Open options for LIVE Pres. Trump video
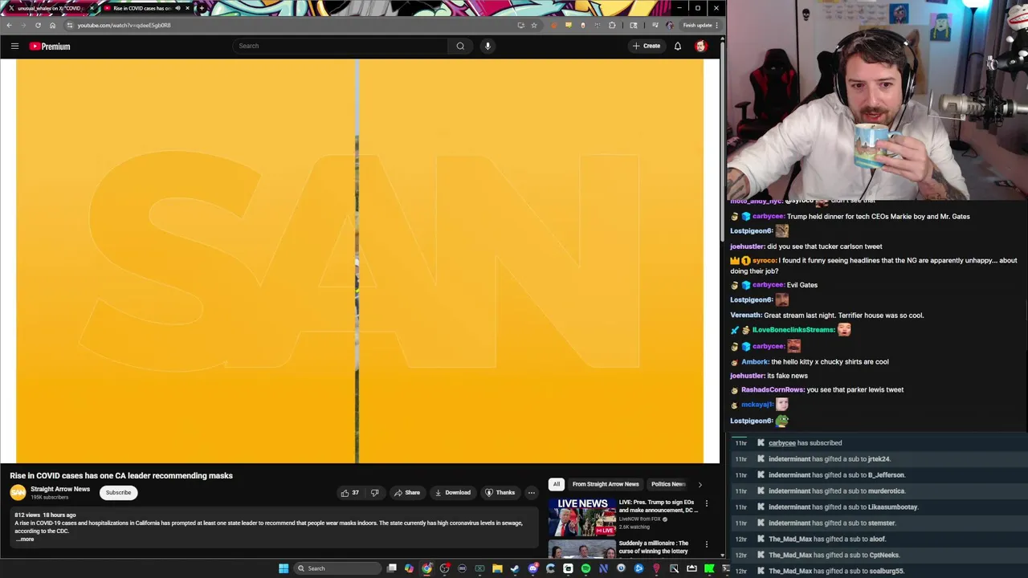Image resolution: width=1028 pixels, height=578 pixels. click(707, 503)
